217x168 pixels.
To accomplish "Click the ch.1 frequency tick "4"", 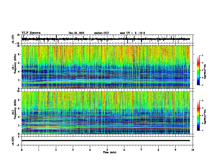I will point(19,72).
